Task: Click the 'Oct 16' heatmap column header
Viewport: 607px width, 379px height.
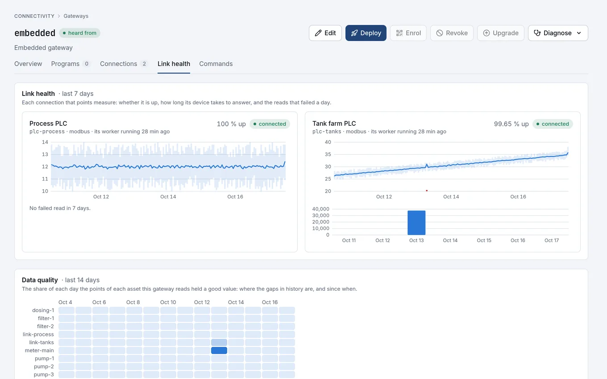Action: [270, 302]
